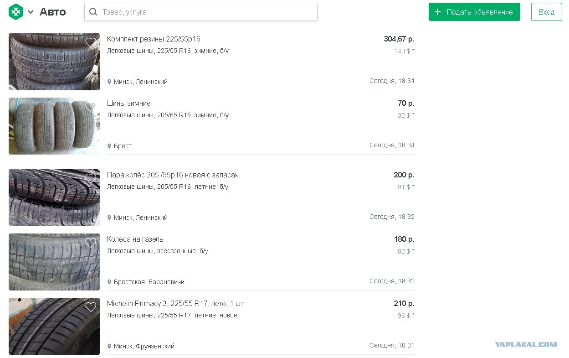569x358 pixels.
Task: Open Комплект резины 225/55р16 listing title
Action: click(x=154, y=39)
